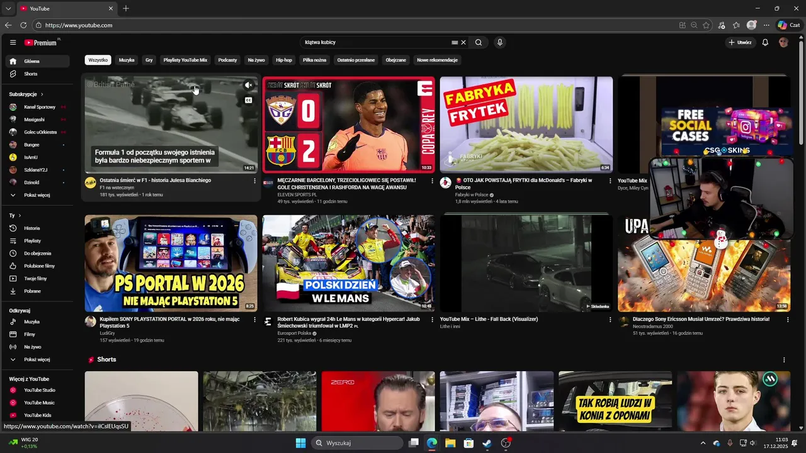This screenshot has height=453, width=806.
Task: Open the YouTube account avatar menu
Action: point(783,42)
